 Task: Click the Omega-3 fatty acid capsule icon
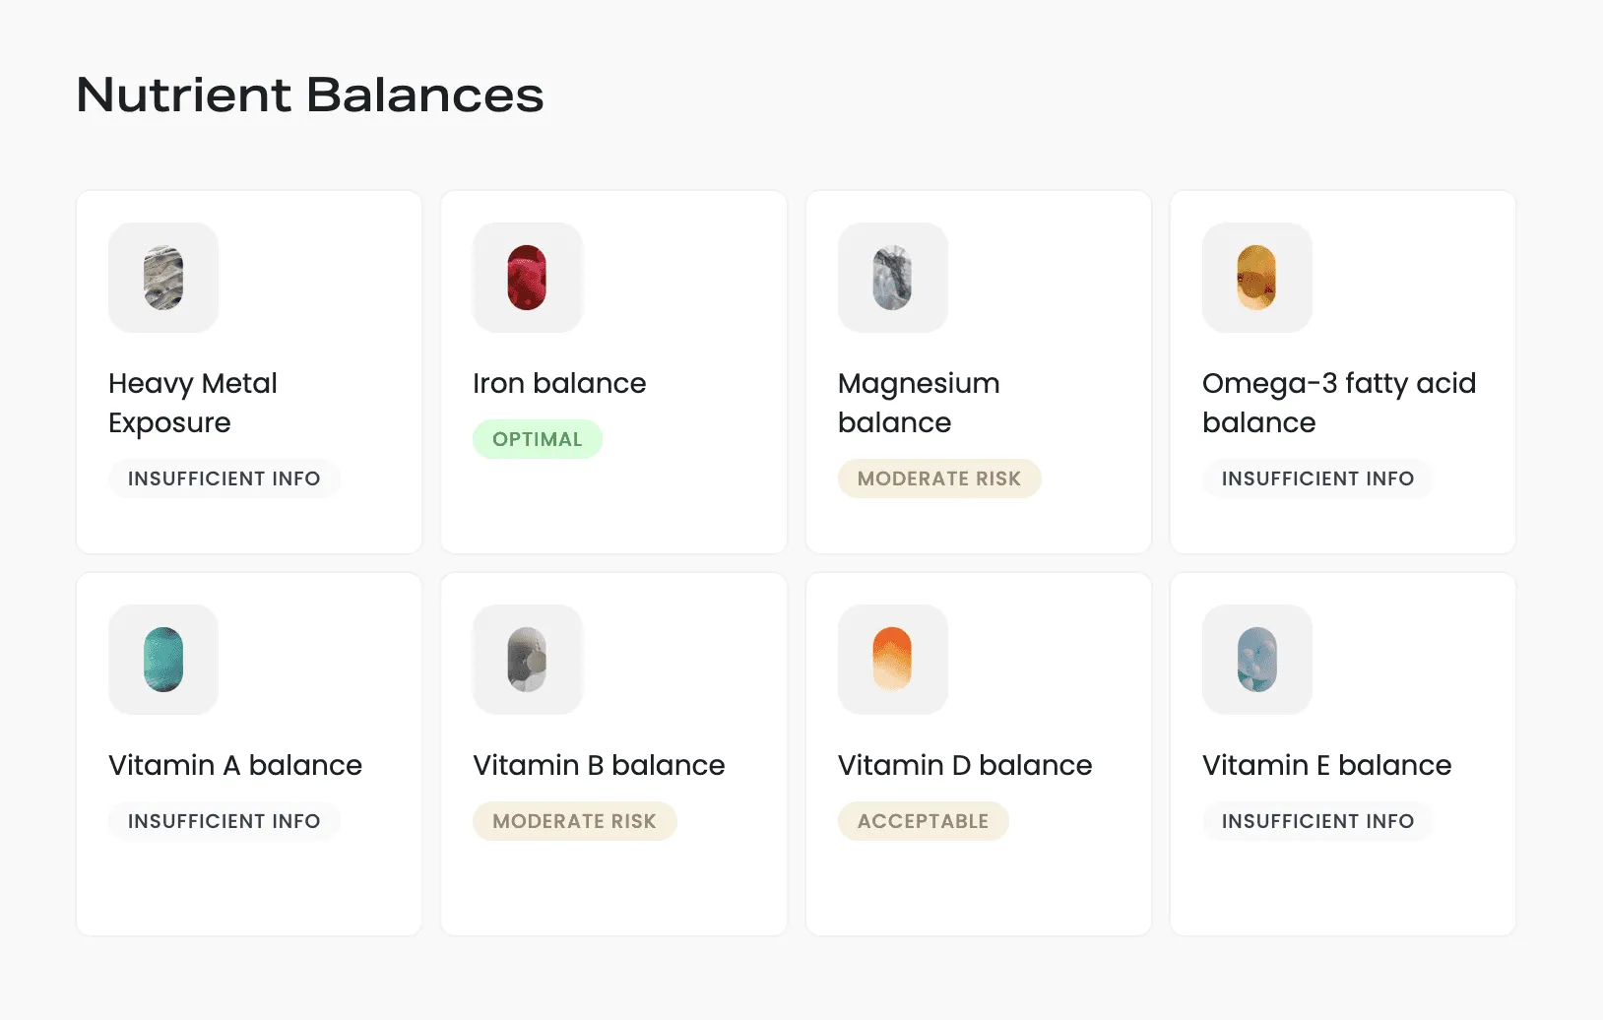[1256, 278]
